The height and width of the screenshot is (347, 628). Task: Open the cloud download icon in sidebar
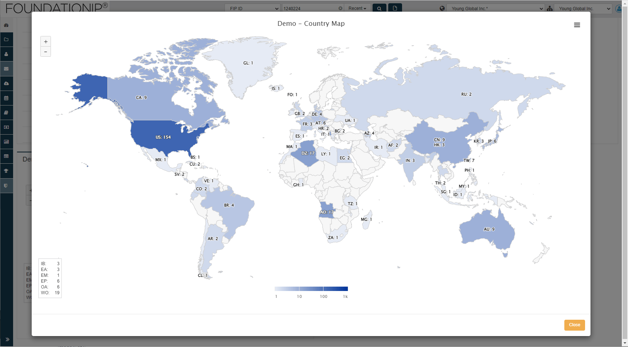[x=6, y=84]
